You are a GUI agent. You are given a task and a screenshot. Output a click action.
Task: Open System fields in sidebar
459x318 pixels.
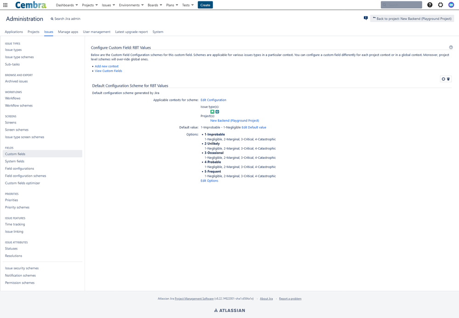[15, 162]
